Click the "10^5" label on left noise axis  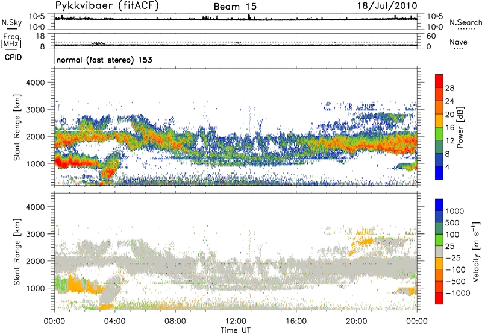[x=37, y=16]
